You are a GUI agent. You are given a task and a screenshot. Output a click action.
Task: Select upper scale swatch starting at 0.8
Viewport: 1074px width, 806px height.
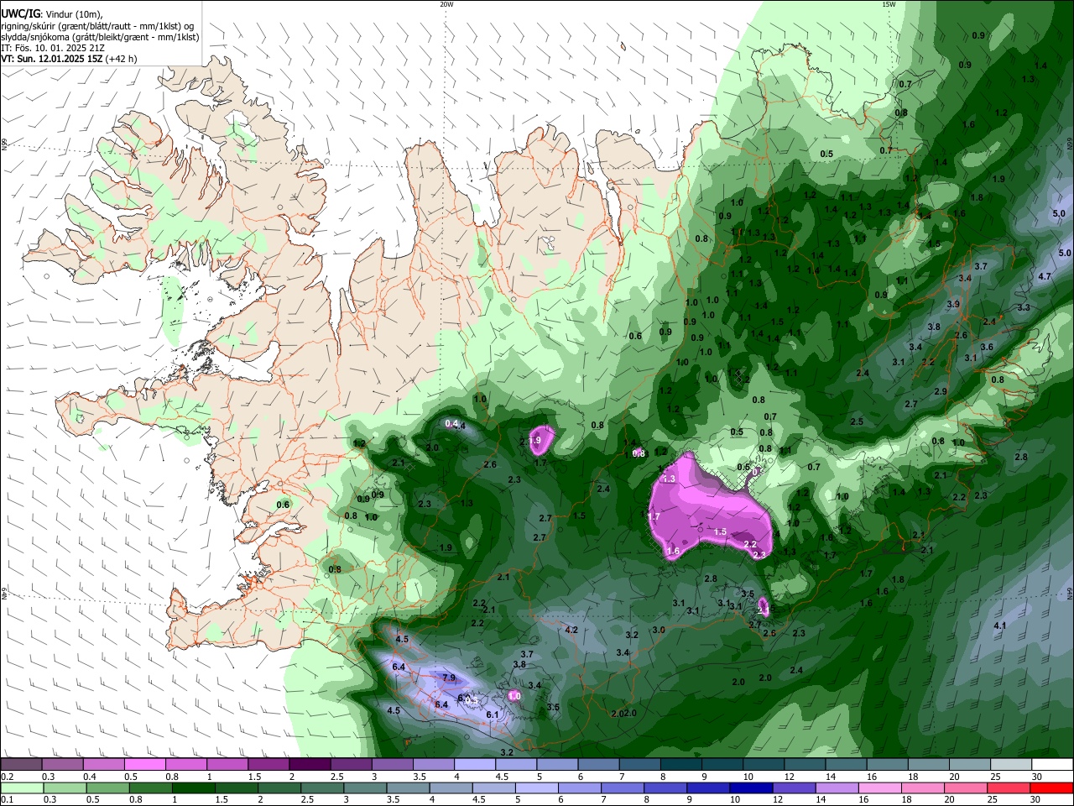(185, 764)
